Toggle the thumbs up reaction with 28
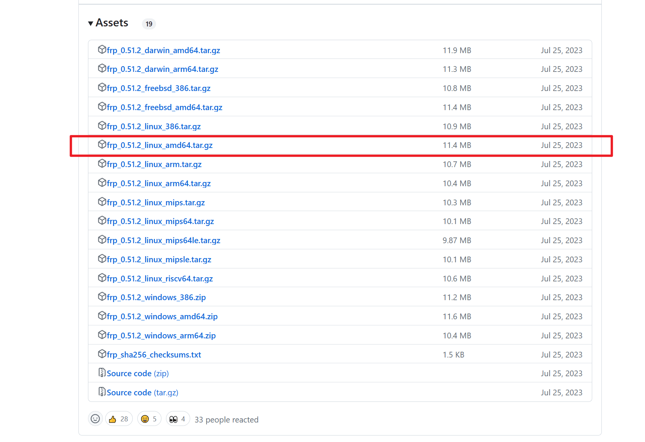This screenshot has height=442, width=645. [x=119, y=419]
